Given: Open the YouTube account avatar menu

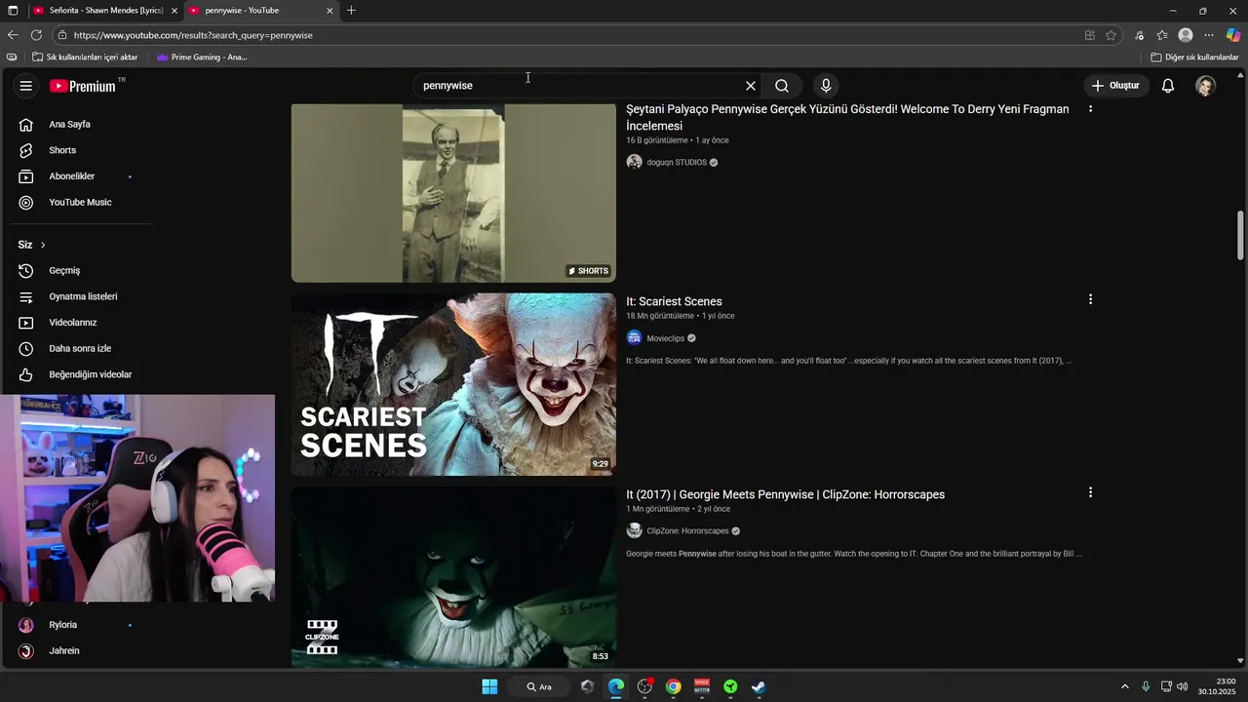Looking at the screenshot, I should coord(1206,86).
